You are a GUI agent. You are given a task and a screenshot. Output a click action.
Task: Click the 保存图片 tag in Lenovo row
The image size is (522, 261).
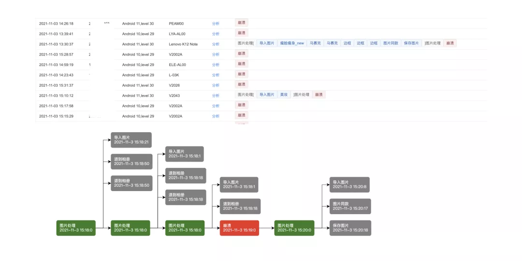coord(411,43)
